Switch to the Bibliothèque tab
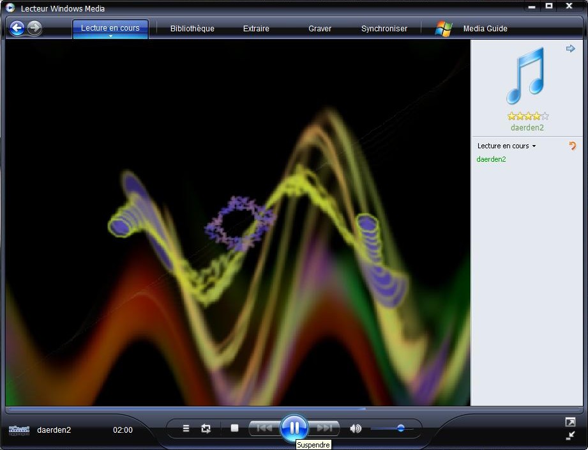 click(192, 29)
